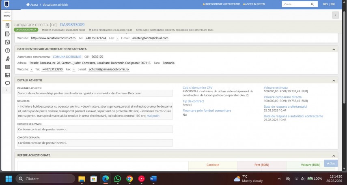Open the chat bubble icon in sidebar
Screen dimensions: 347x185
click(x=7, y=83)
